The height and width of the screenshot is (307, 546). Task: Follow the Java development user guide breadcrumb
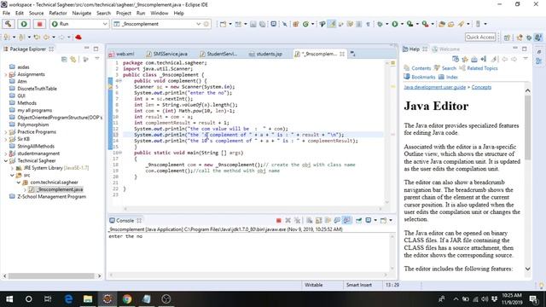point(434,87)
